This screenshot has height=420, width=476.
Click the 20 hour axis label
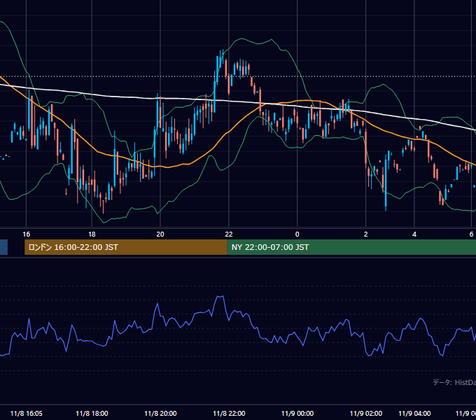point(160,234)
